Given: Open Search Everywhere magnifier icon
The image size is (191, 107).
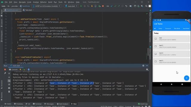Looking at the screenshot, I should (x=146, y=6).
